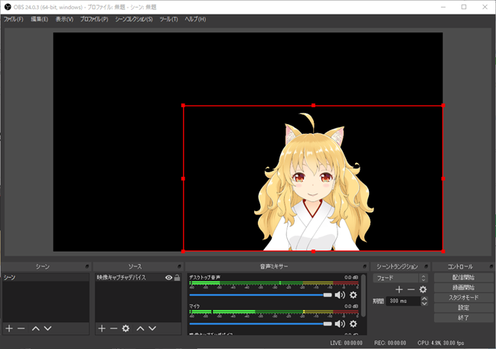Toggle visibility eye of 映像キャプチャデバイス
Viewport: 496px width, 349px height.
click(168, 278)
